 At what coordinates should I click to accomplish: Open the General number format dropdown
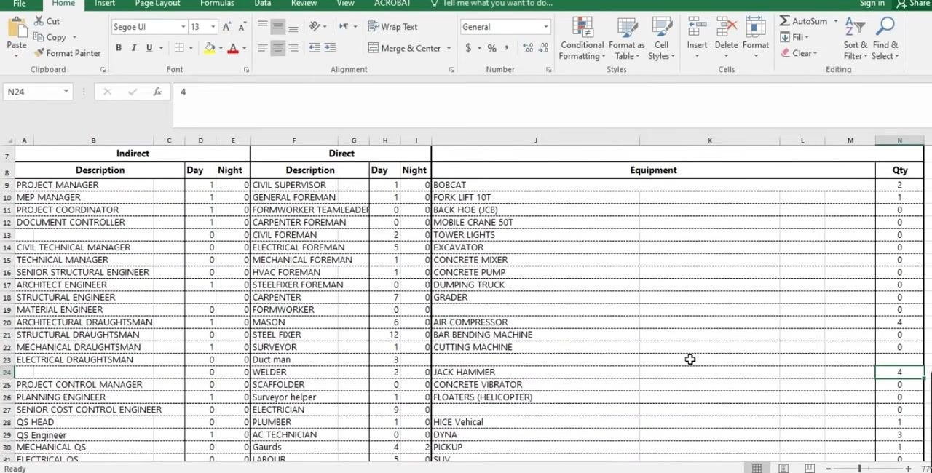545,27
